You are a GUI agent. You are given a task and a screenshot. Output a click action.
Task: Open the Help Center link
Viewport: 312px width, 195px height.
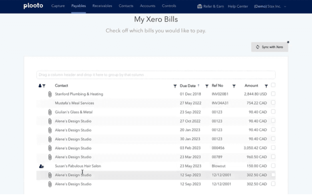238,6
